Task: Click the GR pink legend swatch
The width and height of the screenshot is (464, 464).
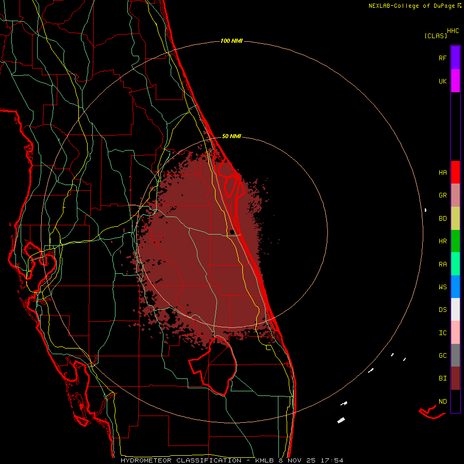Action: pyautogui.click(x=455, y=195)
